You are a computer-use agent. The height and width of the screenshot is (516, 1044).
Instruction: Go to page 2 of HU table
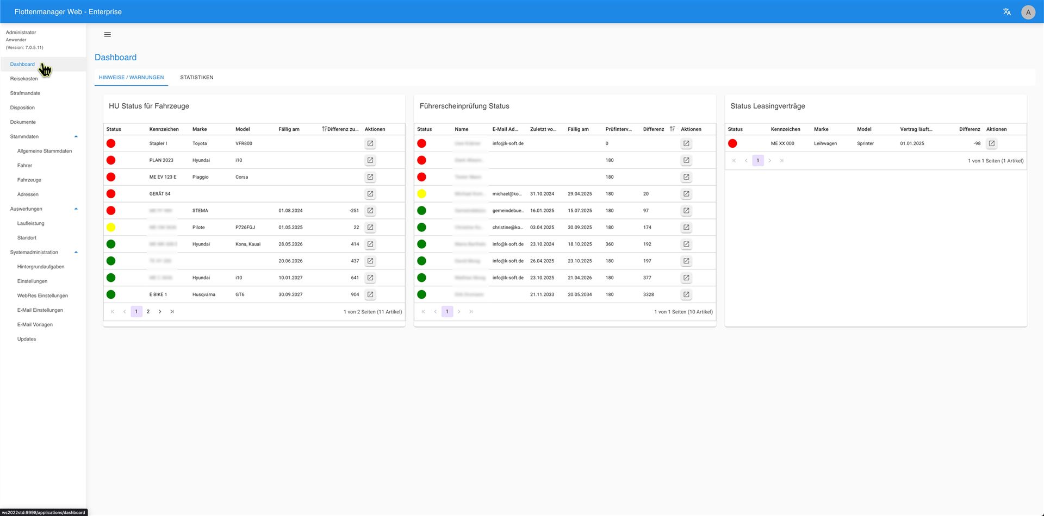[148, 312]
